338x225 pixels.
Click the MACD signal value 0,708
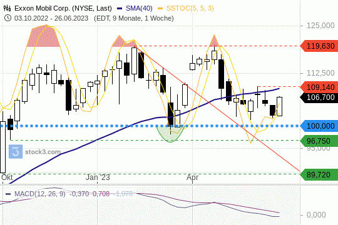pyautogui.click(x=101, y=194)
